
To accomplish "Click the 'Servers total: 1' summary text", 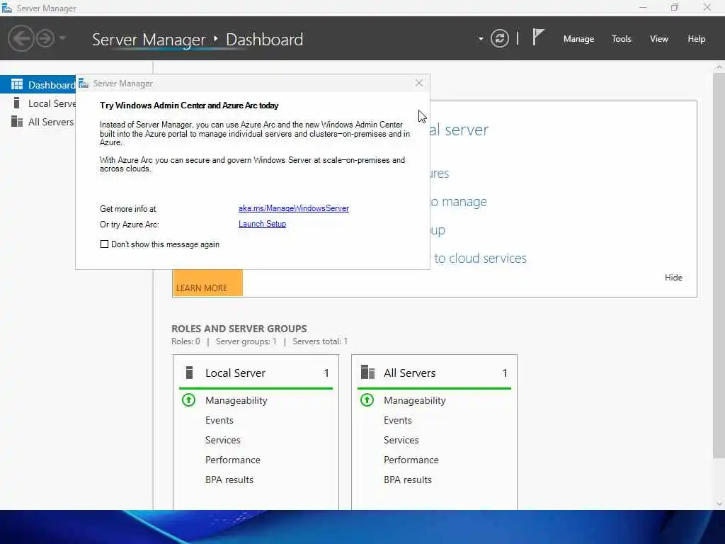I will point(320,341).
